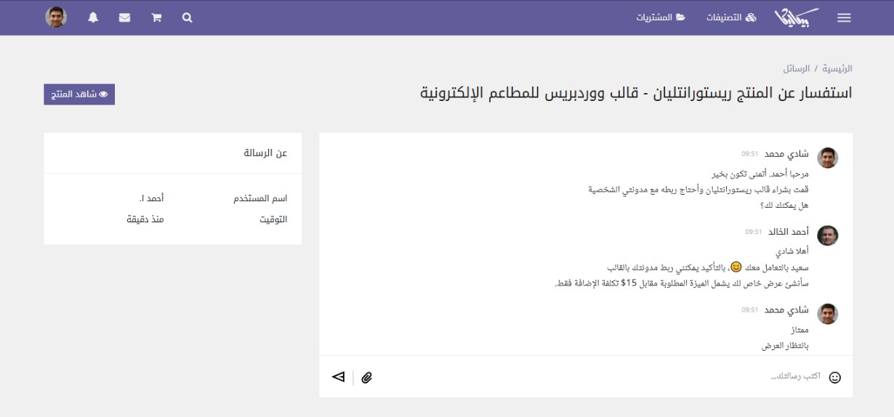Image resolution: width=894 pixels, height=417 pixels.
Task: Open the emoji picker smiley icon
Action: click(835, 377)
